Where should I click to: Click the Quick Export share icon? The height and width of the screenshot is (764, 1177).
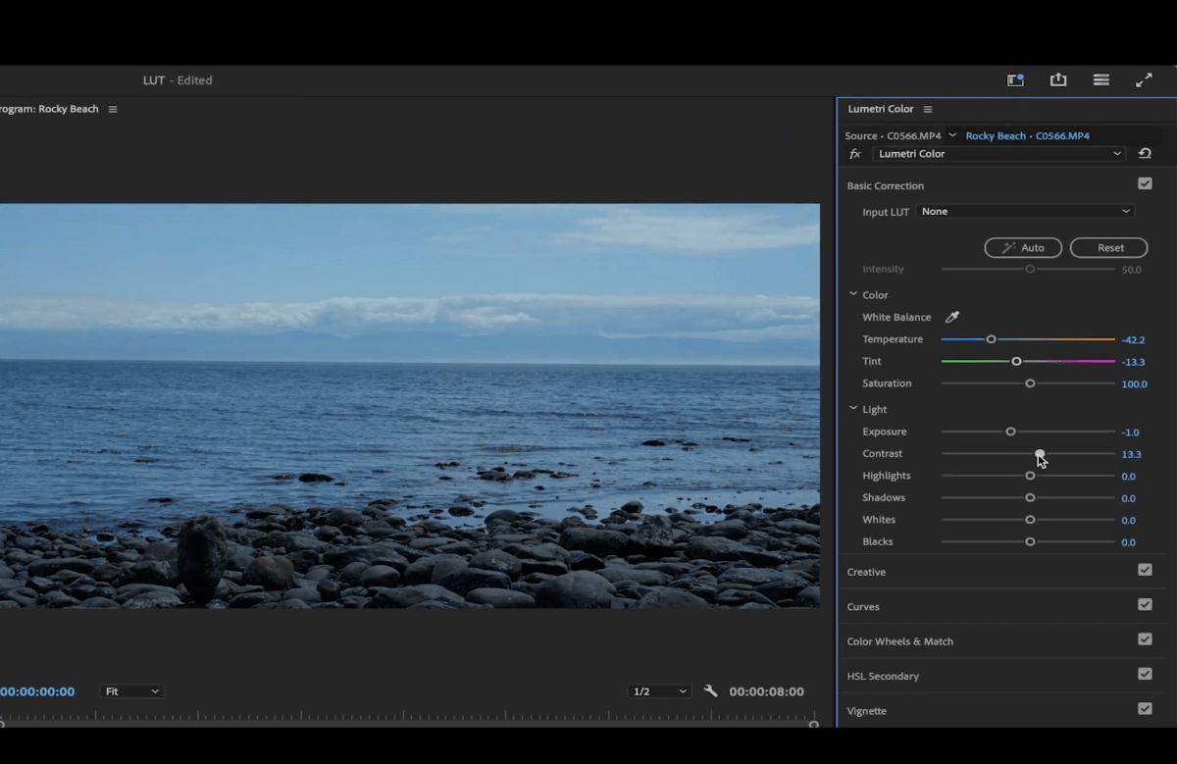(1058, 80)
